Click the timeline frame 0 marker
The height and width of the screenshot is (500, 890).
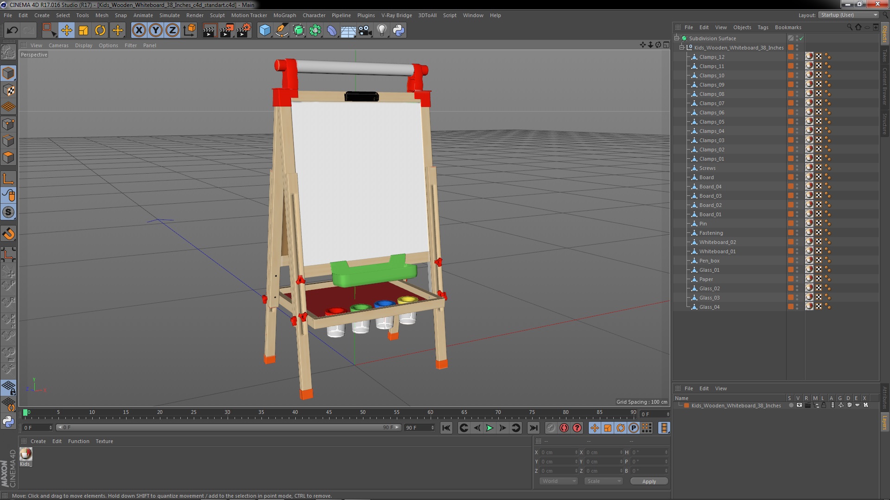tap(25, 412)
